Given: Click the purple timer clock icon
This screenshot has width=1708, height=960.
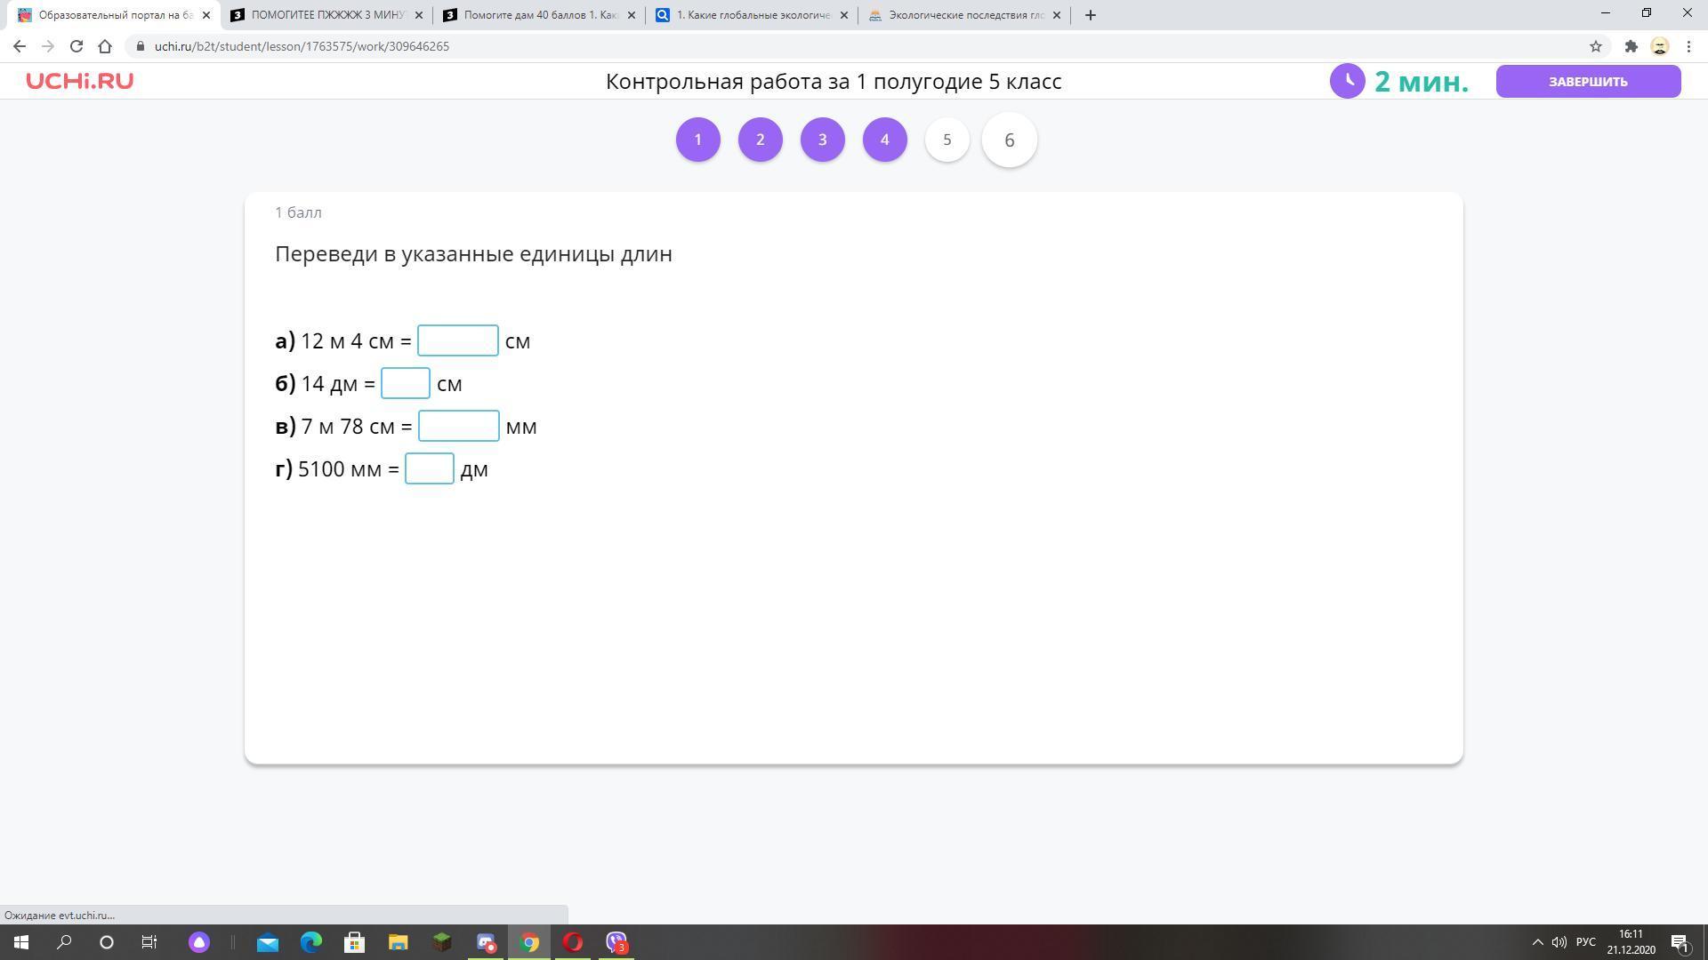Looking at the screenshot, I should (1347, 81).
